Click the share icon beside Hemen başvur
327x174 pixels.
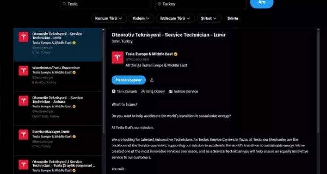coord(152,80)
